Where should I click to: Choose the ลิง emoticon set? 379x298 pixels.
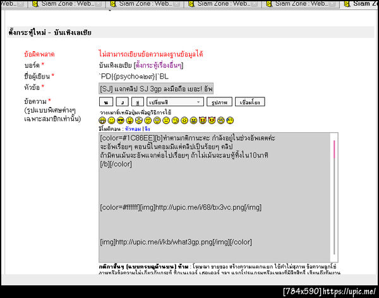click(x=147, y=129)
